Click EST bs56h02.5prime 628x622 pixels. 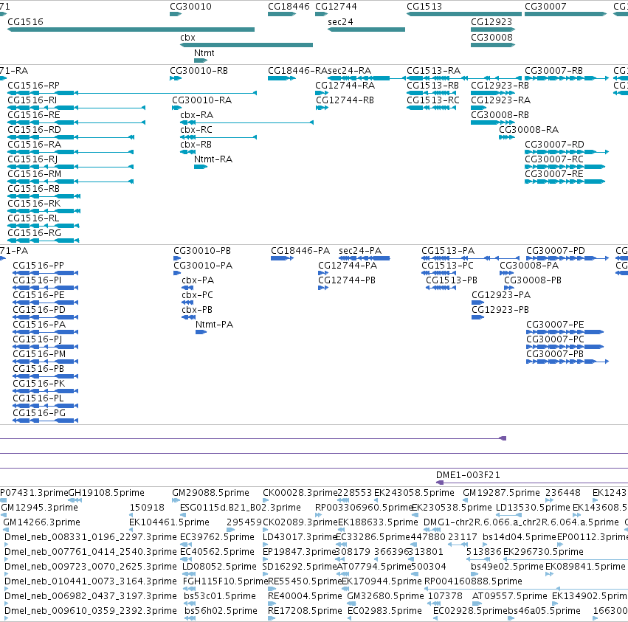[190, 618]
